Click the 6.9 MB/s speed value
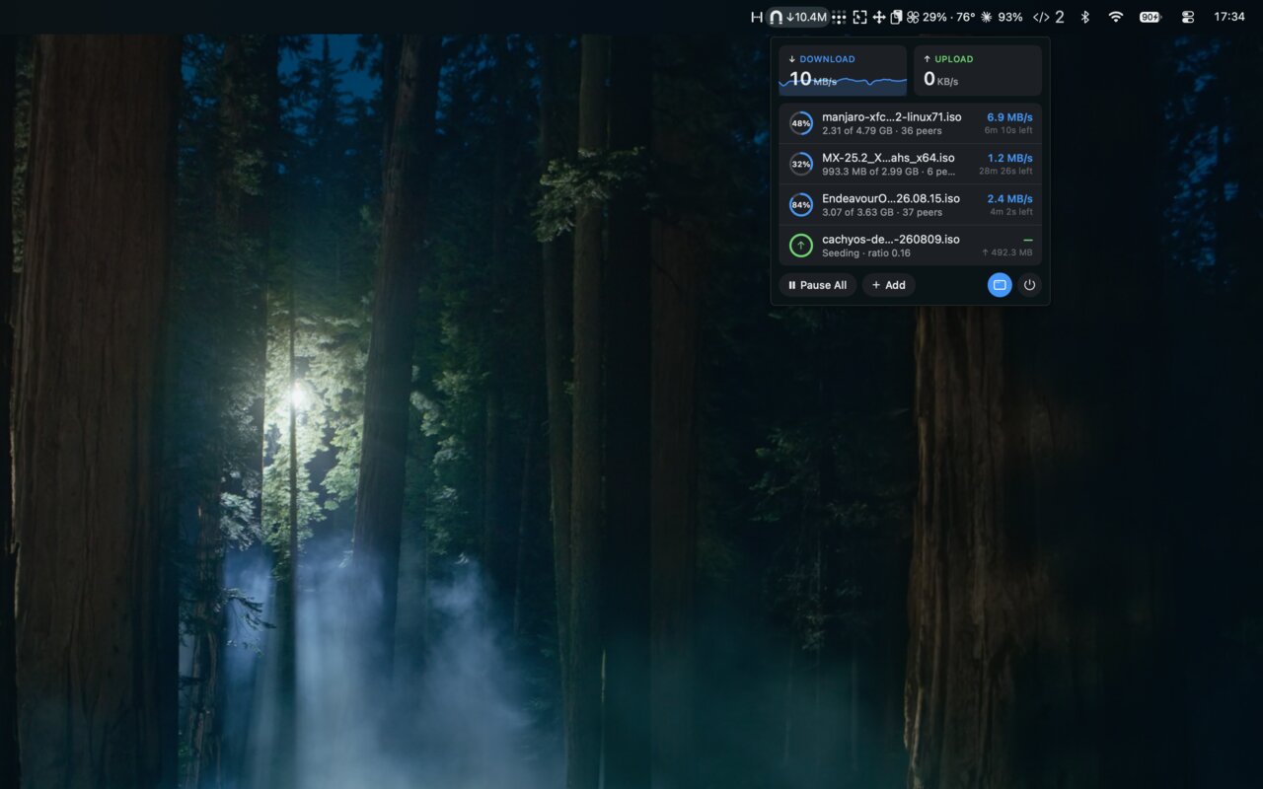Screen dimensions: 1263x789 click(x=1009, y=117)
